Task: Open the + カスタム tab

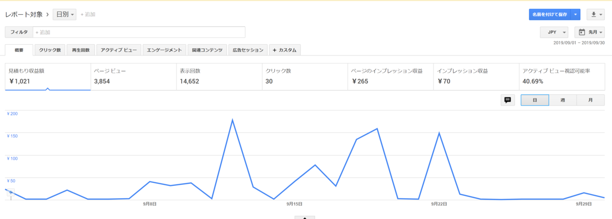Action: pyautogui.click(x=285, y=50)
